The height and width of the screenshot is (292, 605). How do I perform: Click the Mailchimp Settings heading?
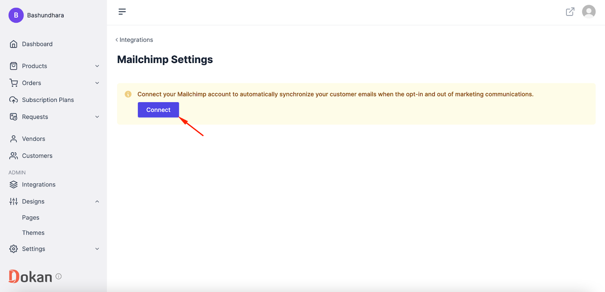[x=165, y=60]
